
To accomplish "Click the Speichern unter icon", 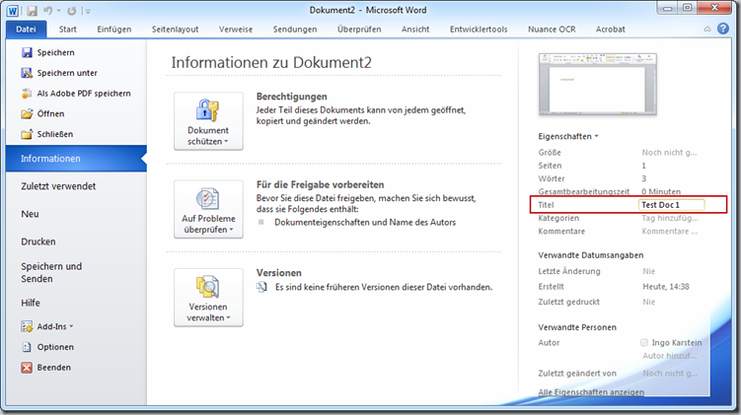I will 27,73.
